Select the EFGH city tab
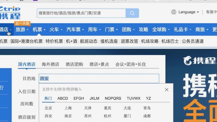217x122 pixels. pyautogui.click(x=79, y=98)
